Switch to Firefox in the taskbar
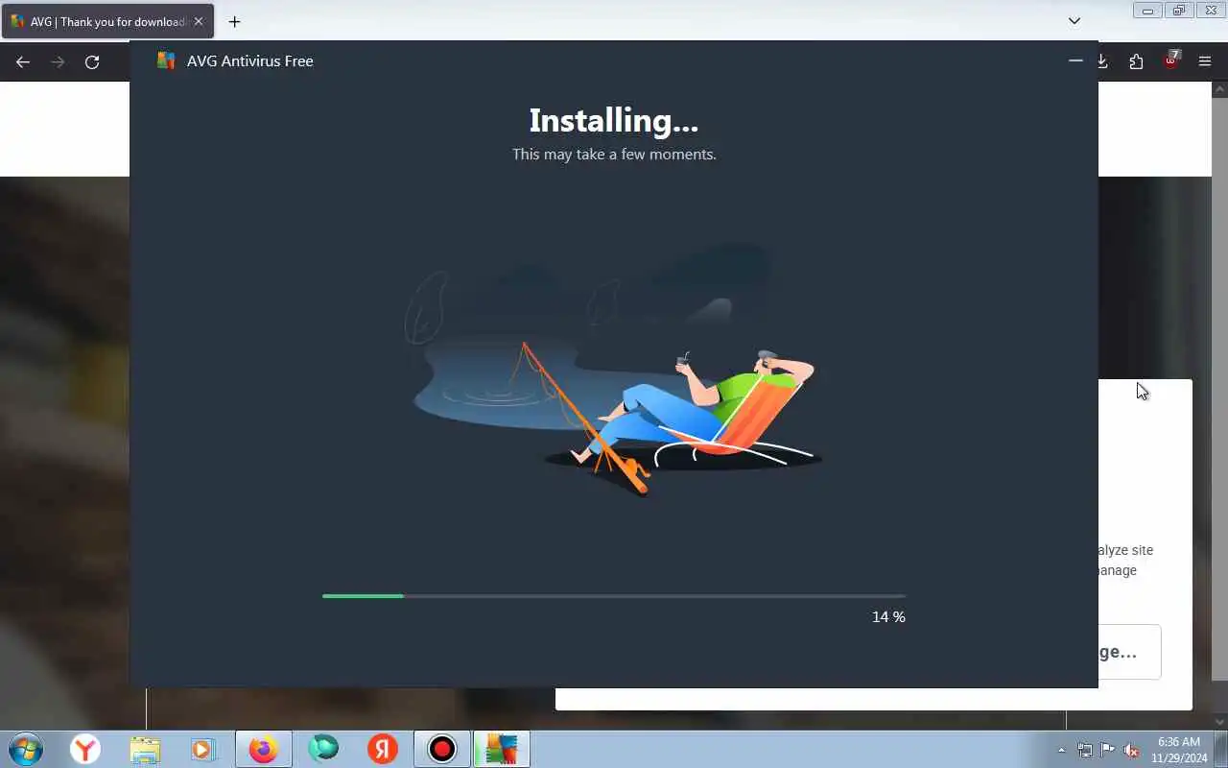The height and width of the screenshot is (768, 1228). [x=263, y=749]
